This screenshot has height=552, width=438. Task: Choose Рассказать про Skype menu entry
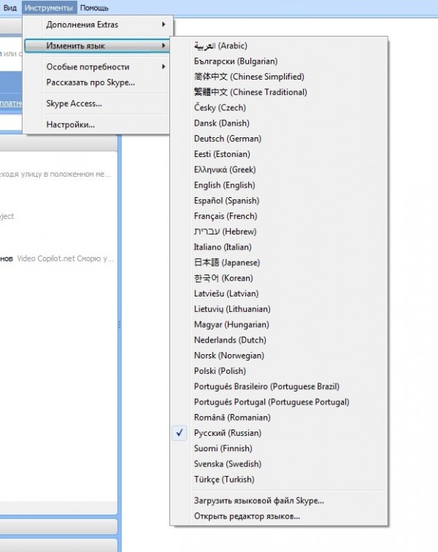coord(98,83)
